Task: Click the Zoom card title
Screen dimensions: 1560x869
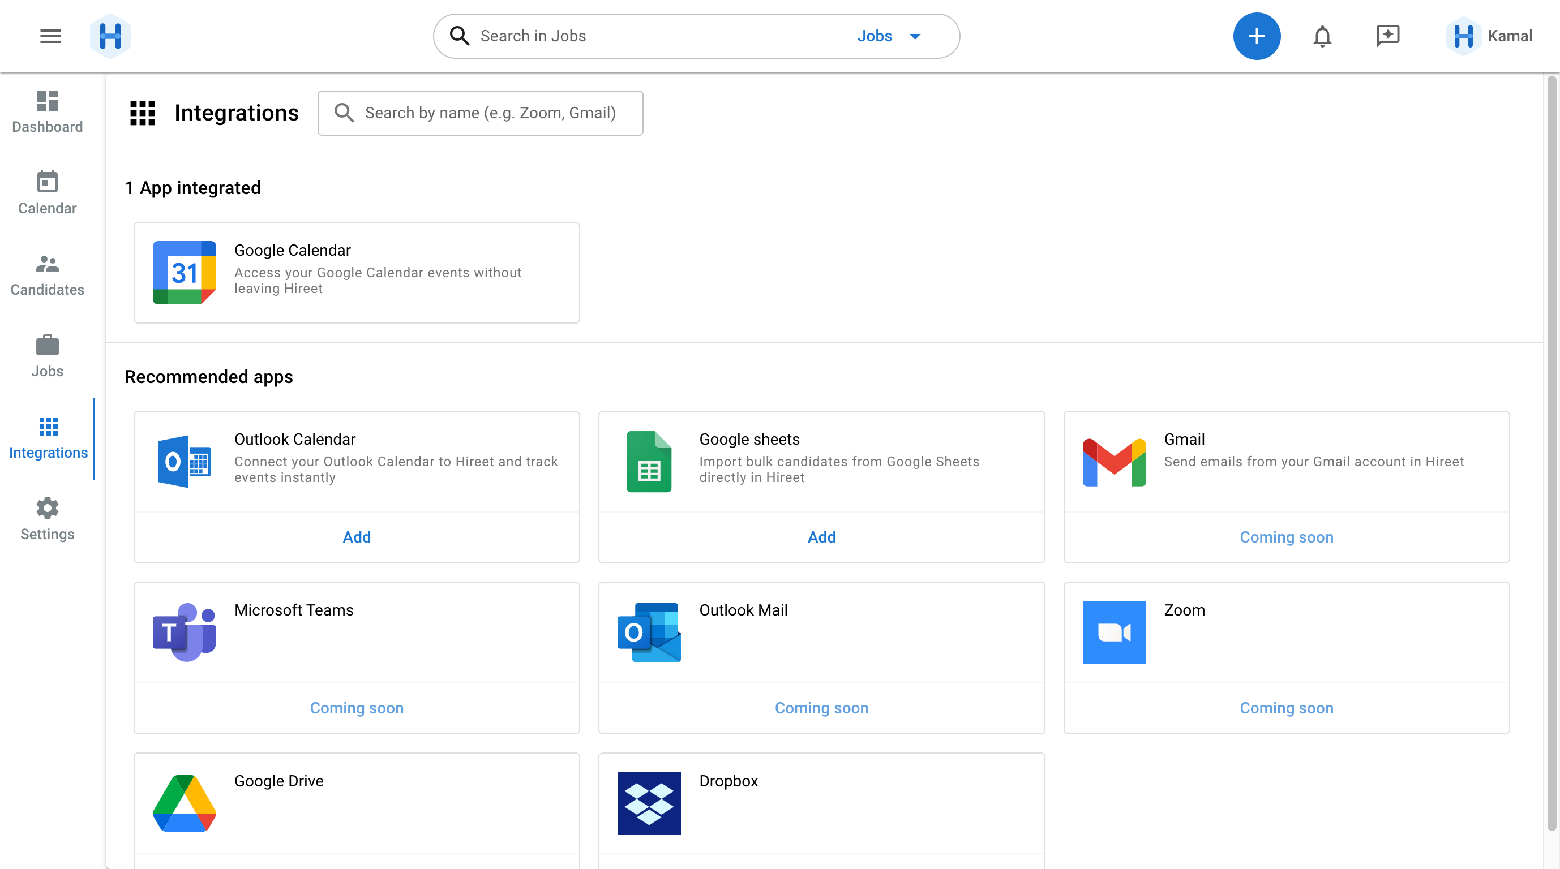Action: point(1185,610)
